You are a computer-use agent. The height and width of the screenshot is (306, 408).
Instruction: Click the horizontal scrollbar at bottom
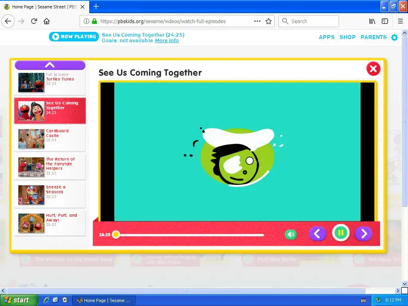186,290
